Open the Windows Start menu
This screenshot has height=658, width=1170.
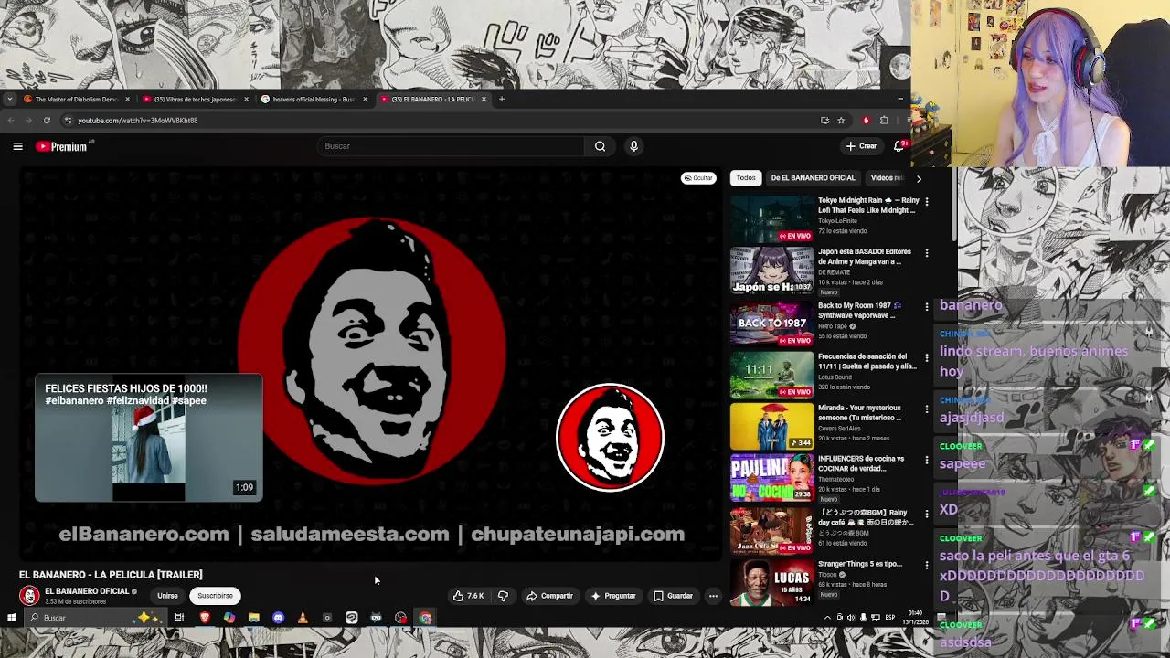click(x=11, y=618)
